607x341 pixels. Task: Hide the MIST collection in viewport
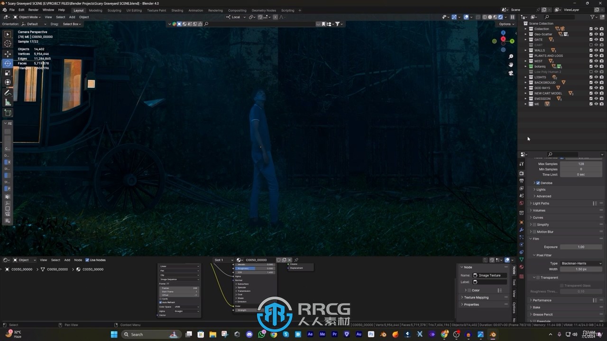click(596, 61)
